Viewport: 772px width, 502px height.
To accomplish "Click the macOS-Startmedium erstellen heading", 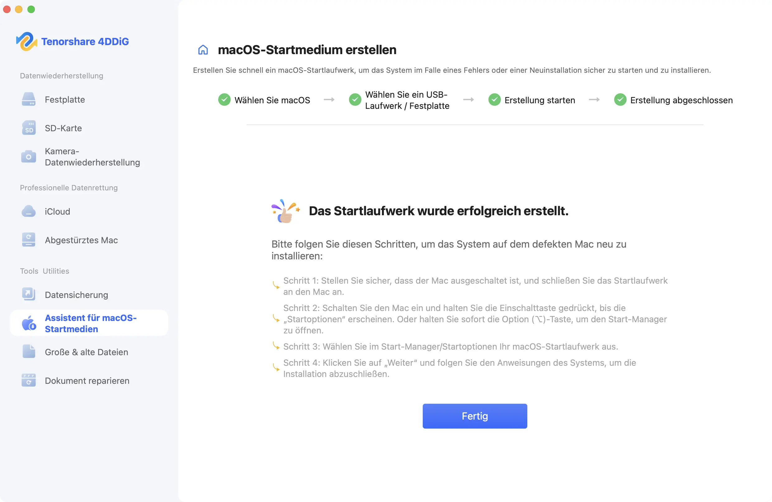I will click(307, 49).
